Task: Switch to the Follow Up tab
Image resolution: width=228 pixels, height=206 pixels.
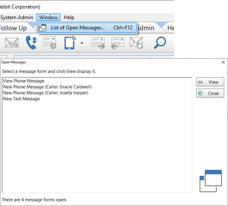Action: (14, 28)
